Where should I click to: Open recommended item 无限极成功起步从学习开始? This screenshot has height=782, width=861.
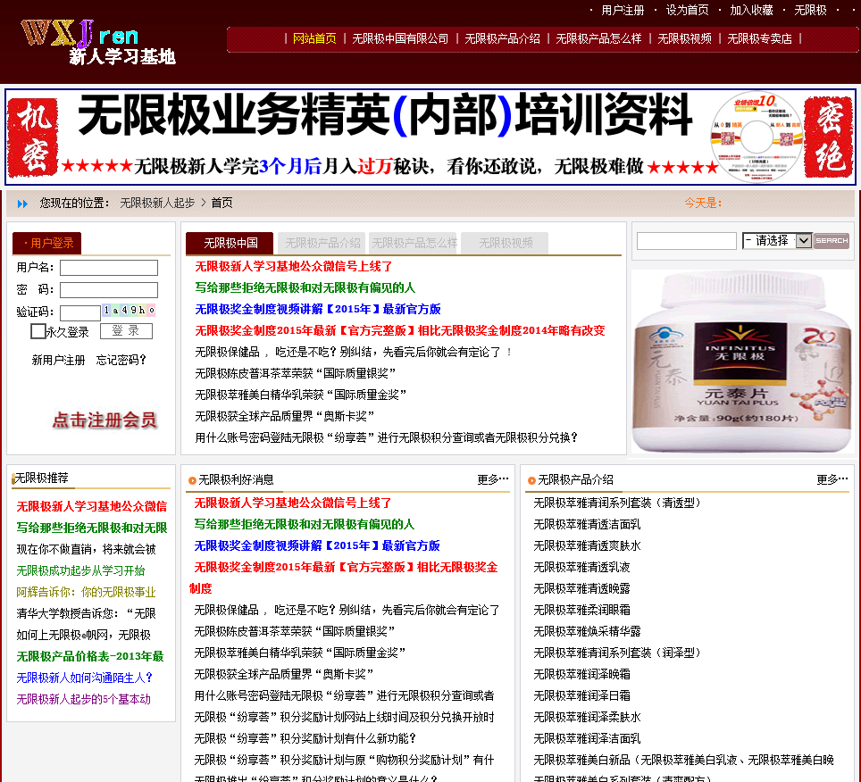80,570
